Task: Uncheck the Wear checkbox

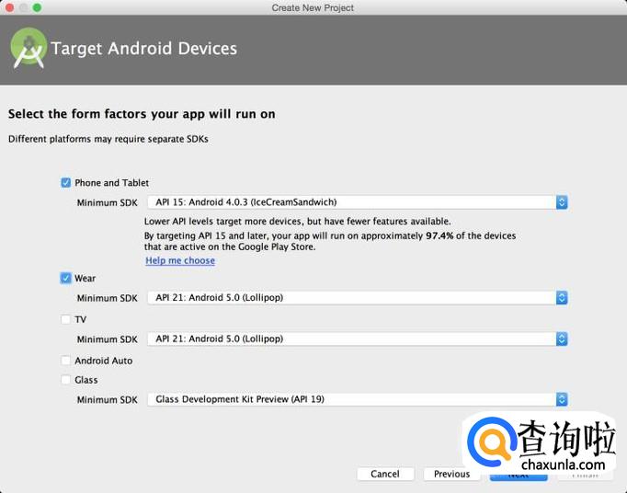Action: 65,278
